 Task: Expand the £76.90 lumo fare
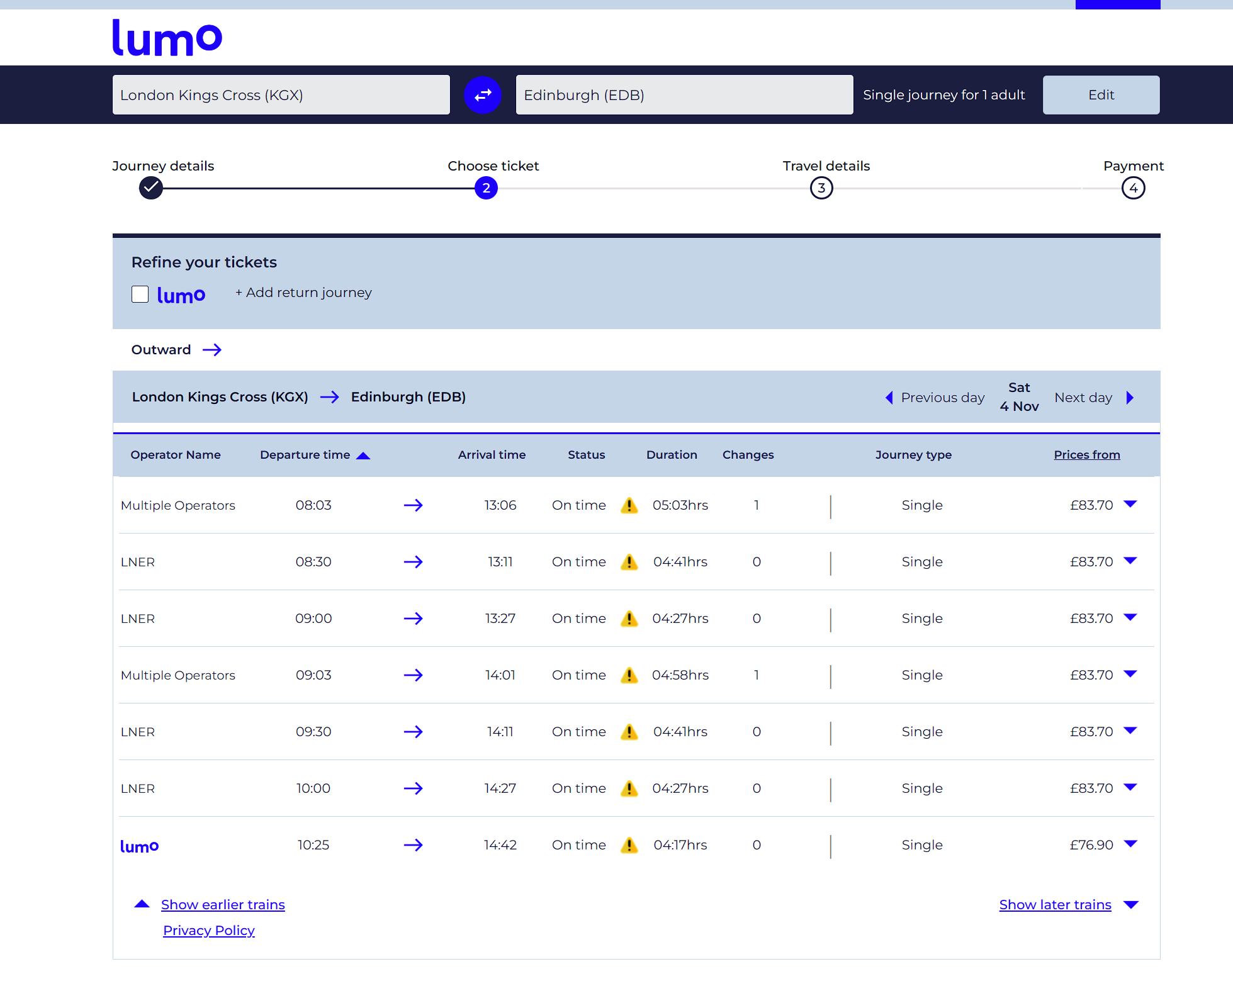click(x=1130, y=844)
